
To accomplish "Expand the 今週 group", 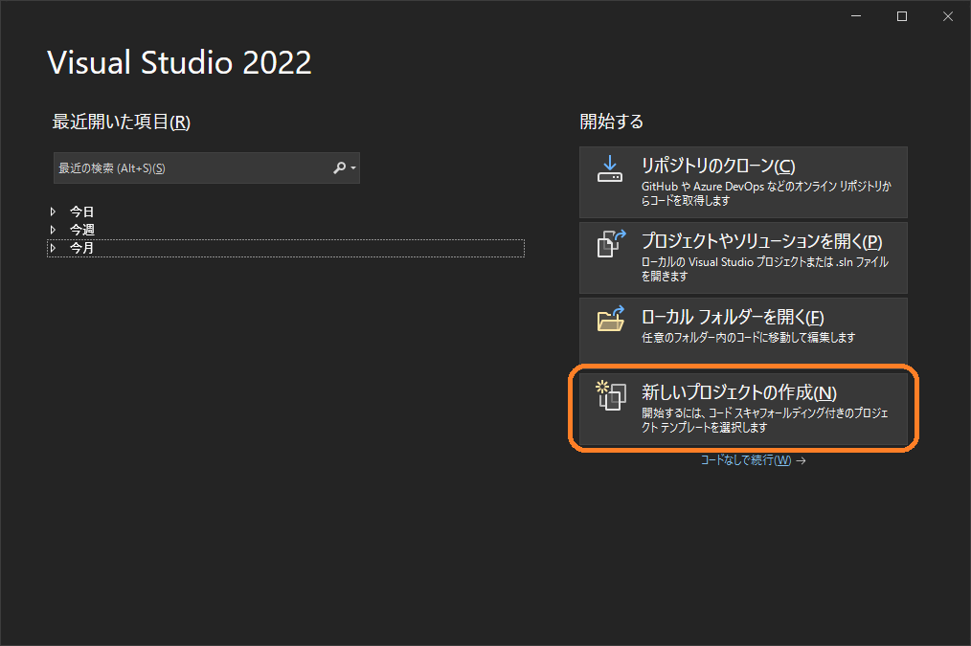I will coord(54,230).
